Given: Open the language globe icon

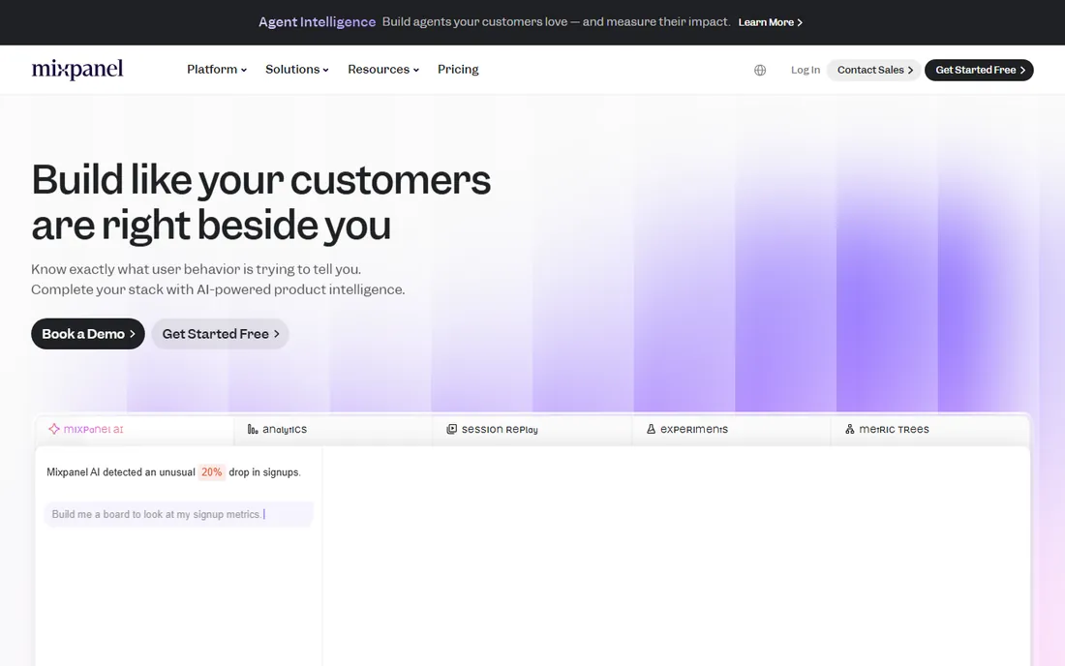Looking at the screenshot, I should click(x=760, y=70).
